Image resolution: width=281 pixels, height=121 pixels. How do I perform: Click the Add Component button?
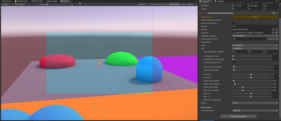tap(238, 116)
